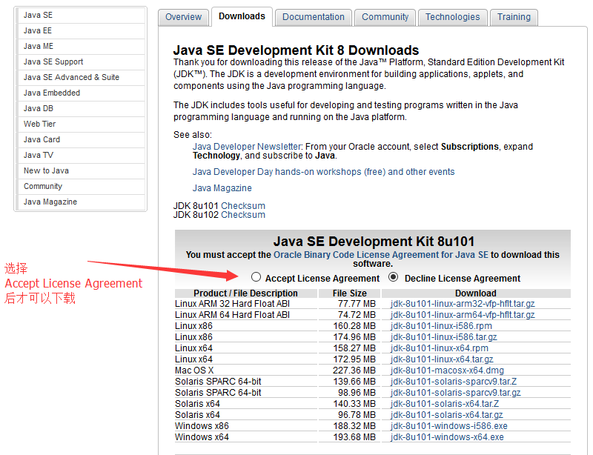Download jdk-8u101-linux-i586.tar.gz
This screenshot has height=455, width=593.
[x=443, y=337]
